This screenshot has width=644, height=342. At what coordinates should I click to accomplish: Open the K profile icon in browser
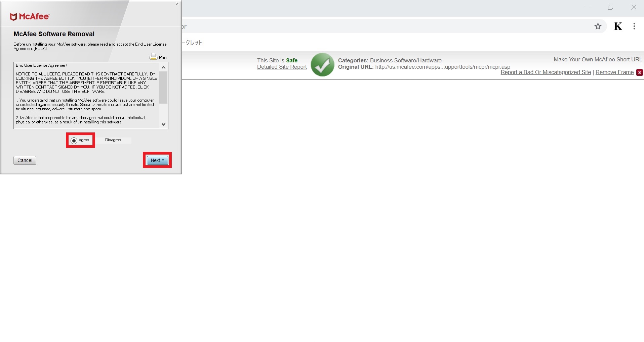click(x=618, y=26)
